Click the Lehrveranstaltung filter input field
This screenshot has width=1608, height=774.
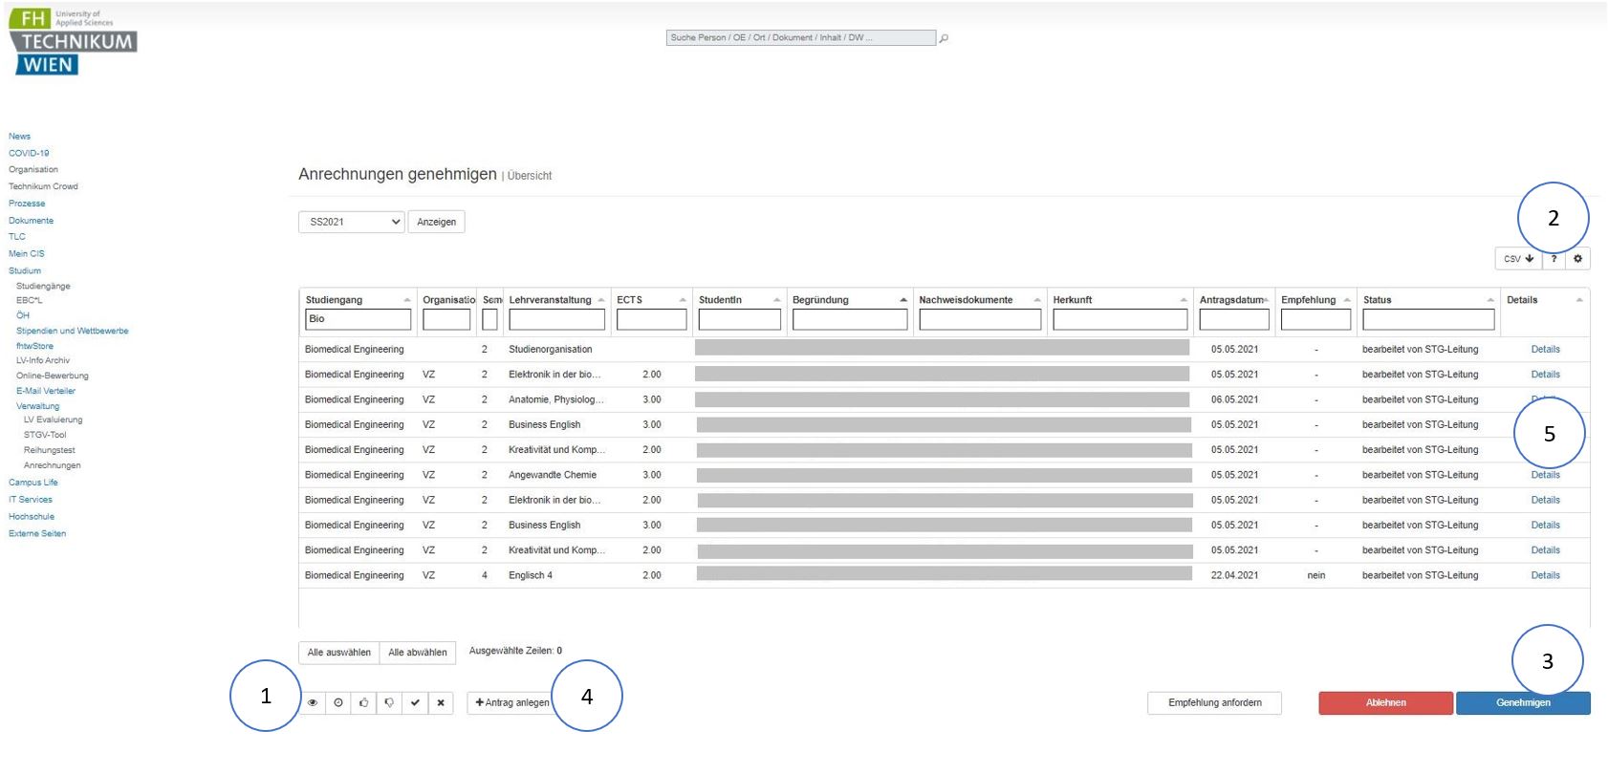pyautogui.click(x=556, y=319)
